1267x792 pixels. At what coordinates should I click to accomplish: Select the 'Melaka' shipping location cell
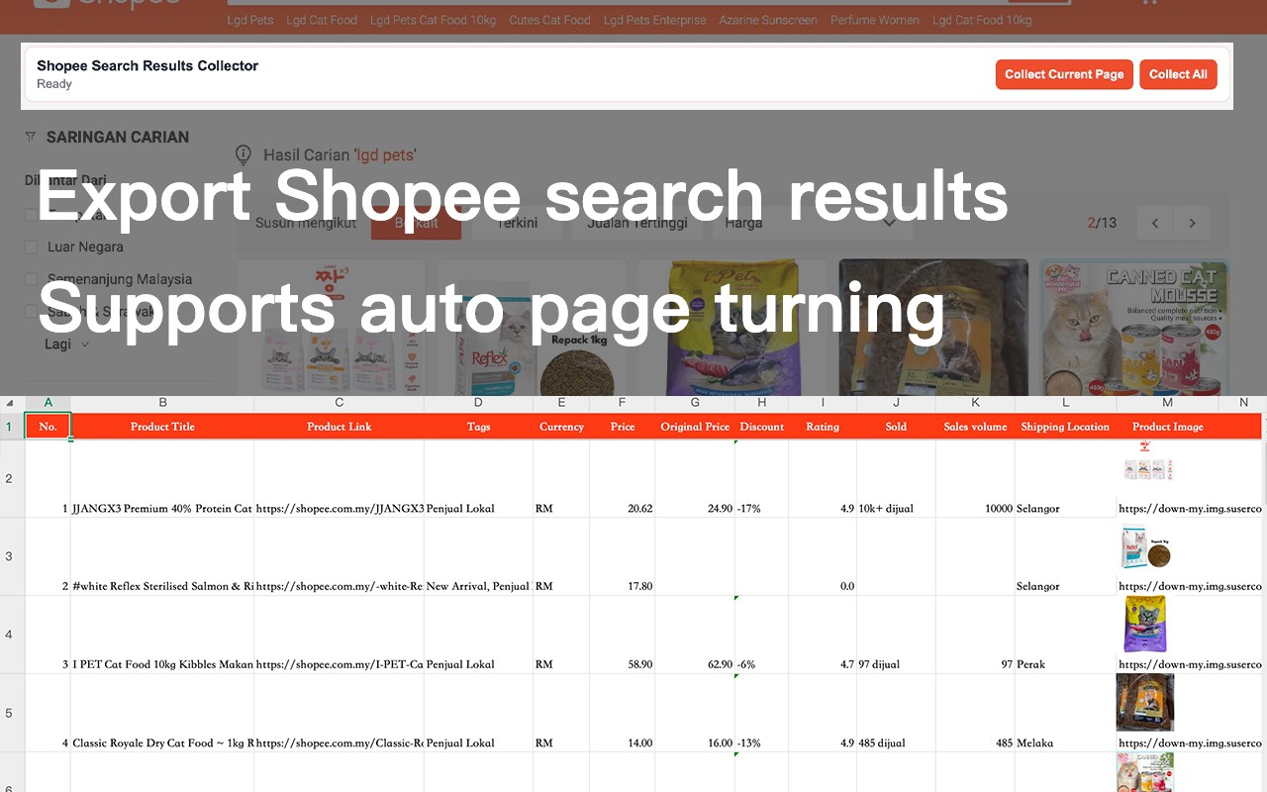click(1066, 714)
